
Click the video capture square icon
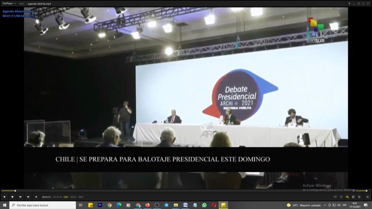click(x=353, y=197)
